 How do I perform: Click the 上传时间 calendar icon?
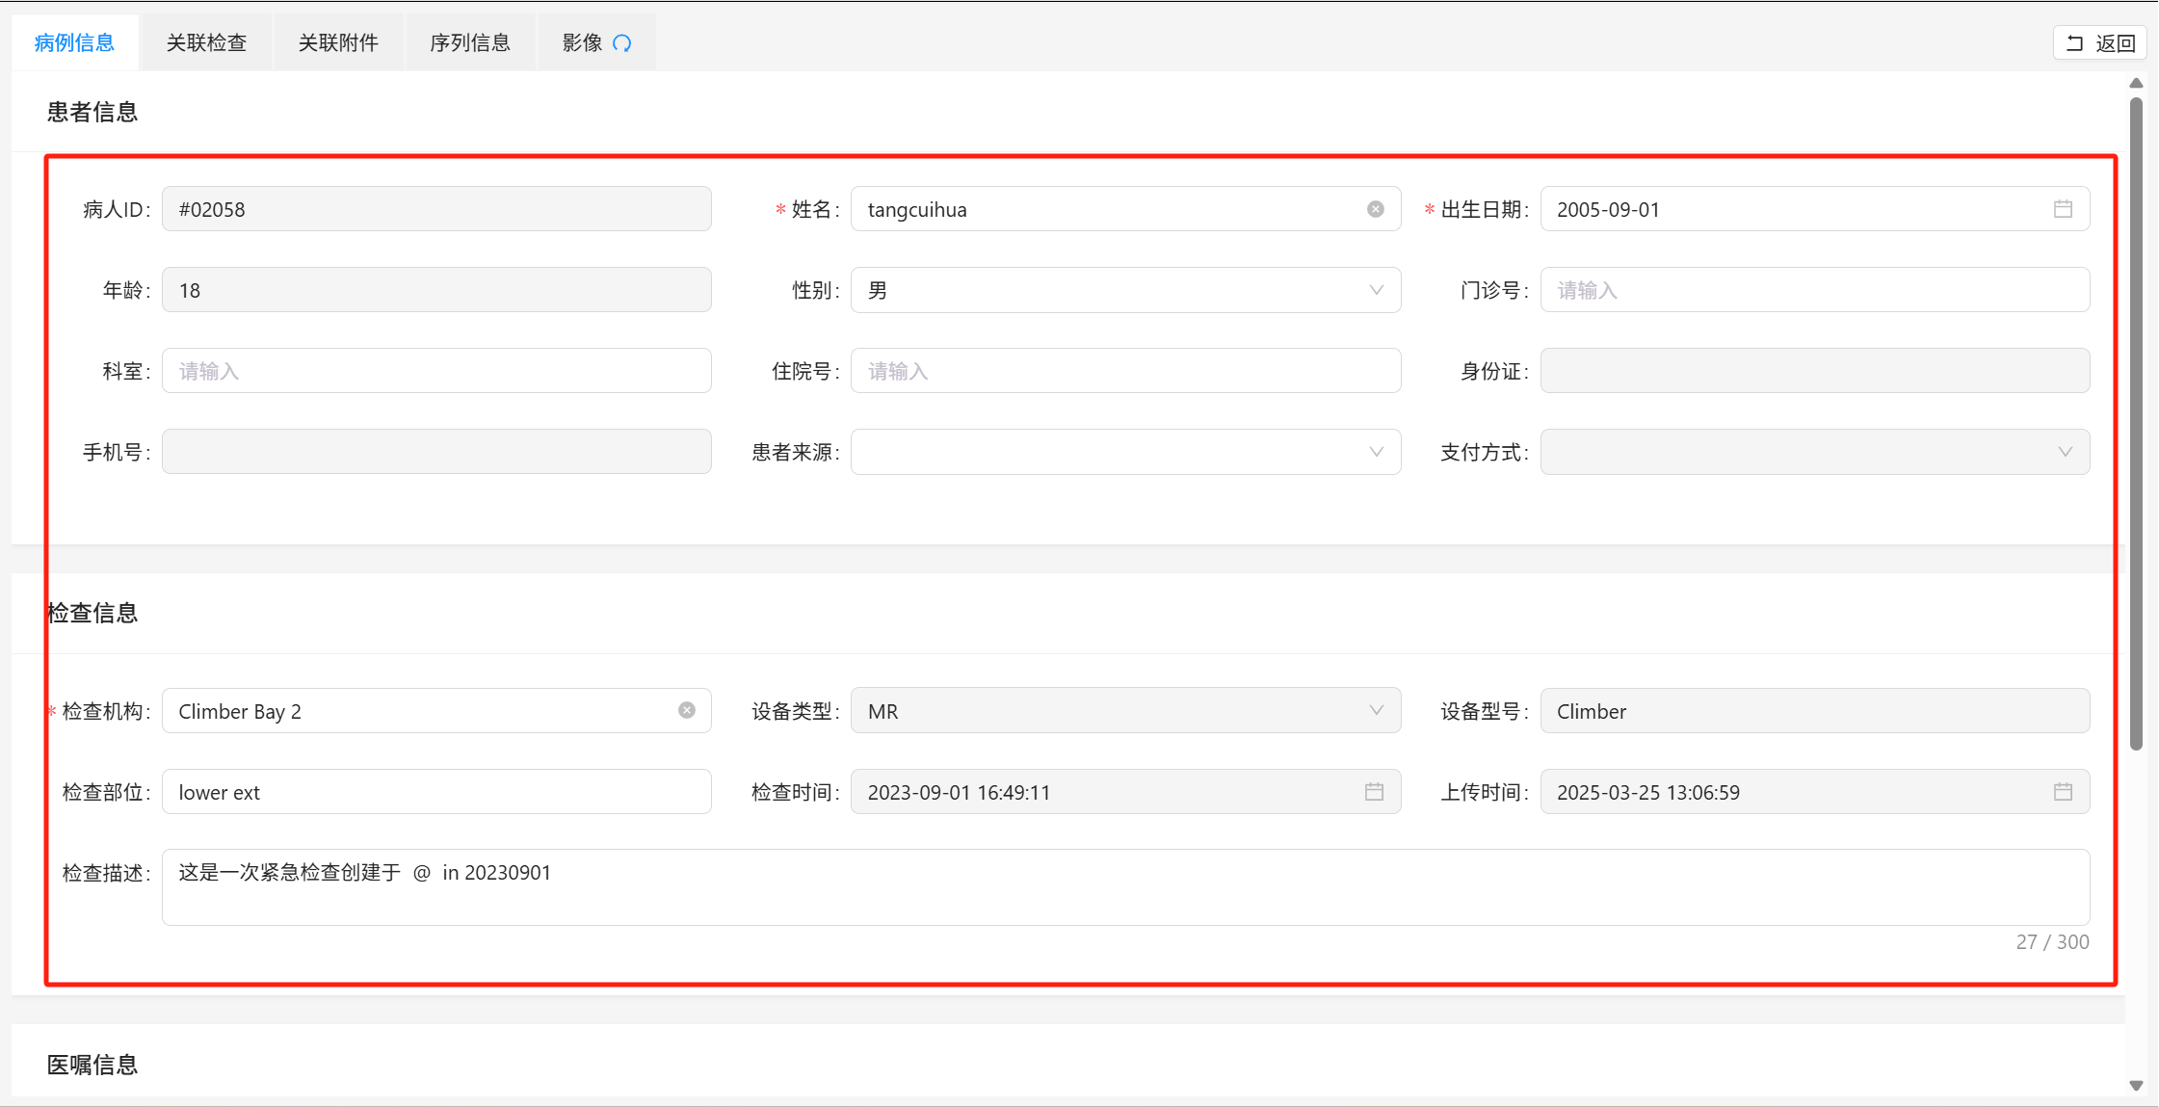coord(2063,791)
